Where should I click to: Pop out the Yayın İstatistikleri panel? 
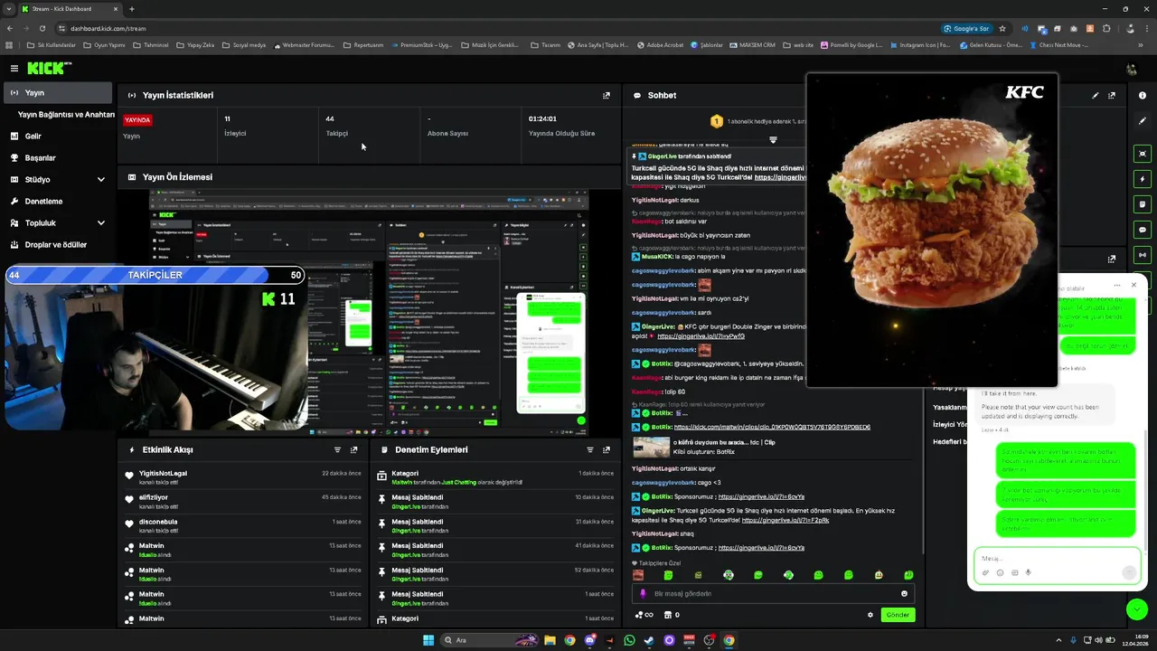[607, 95]
